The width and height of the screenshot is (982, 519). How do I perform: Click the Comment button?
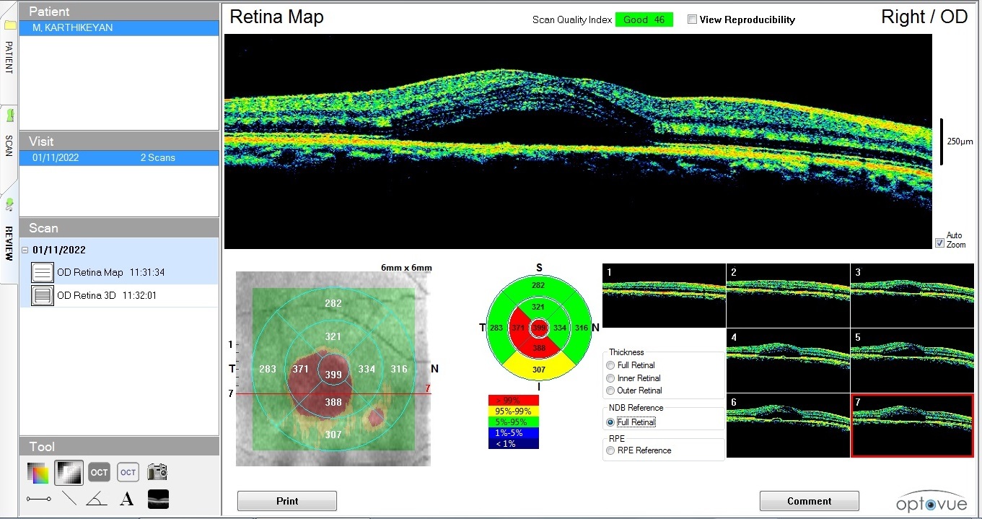click(809, 501)
